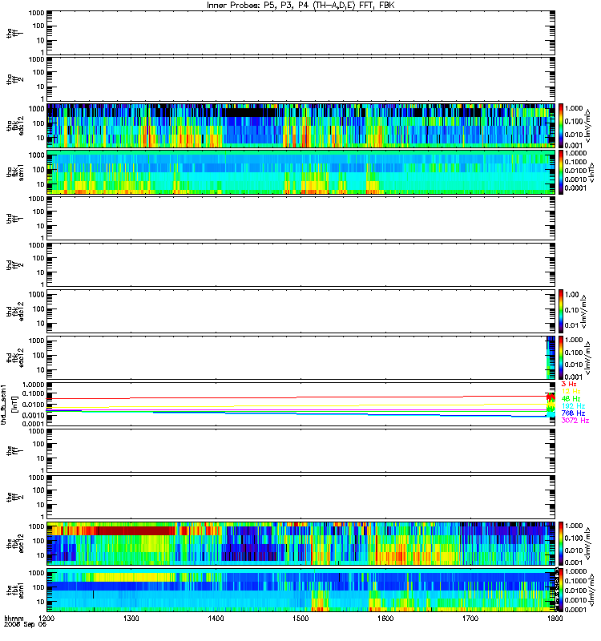Click the 1800 time axis label

[555, 618]
